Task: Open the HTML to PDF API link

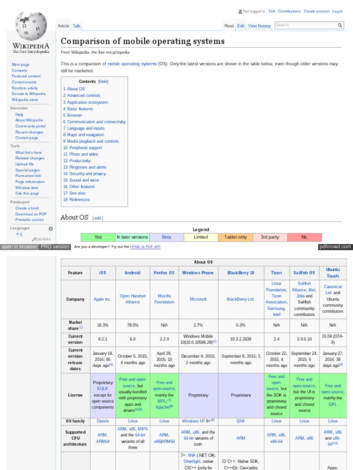Action: coord(145,247)
